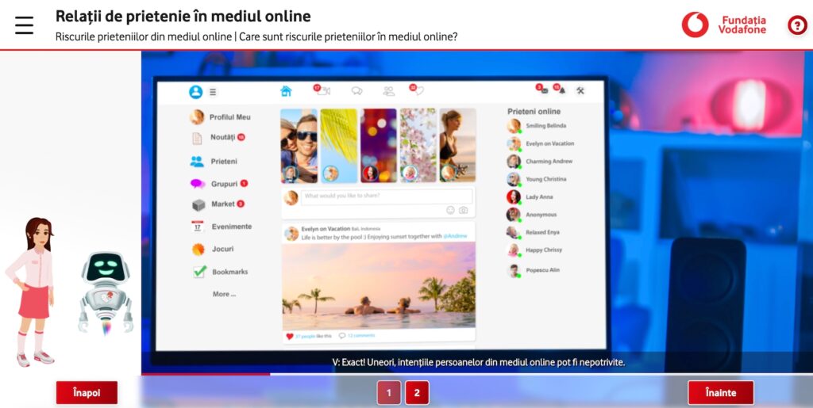Screen dimensions: 813x408
Task: Go to page 2 of the lesson
Action: (x=417, y=392)
